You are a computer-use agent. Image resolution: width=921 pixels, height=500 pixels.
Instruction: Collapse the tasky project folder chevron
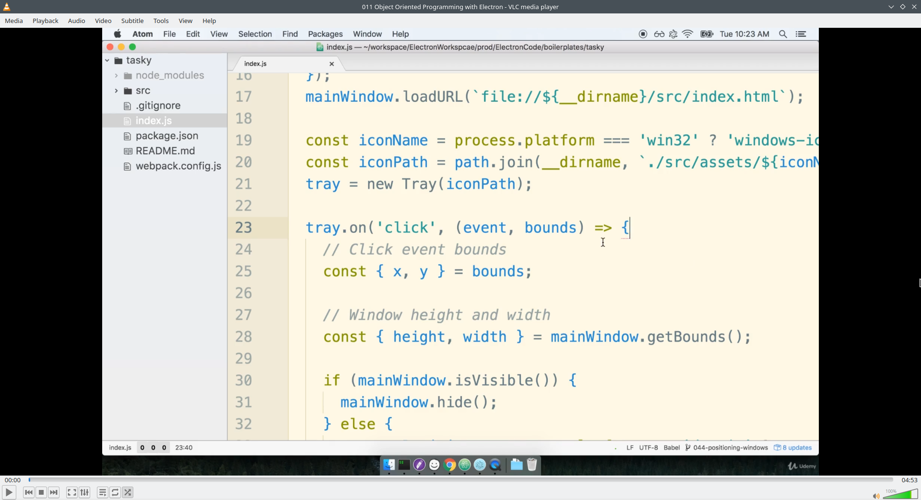pyautogui.click(x=107, y=60)
